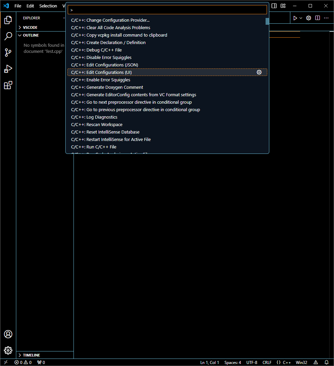Screen dimensions: 334x366
Task: Select C/C++: Rescan Workspace
Action: 167,125
